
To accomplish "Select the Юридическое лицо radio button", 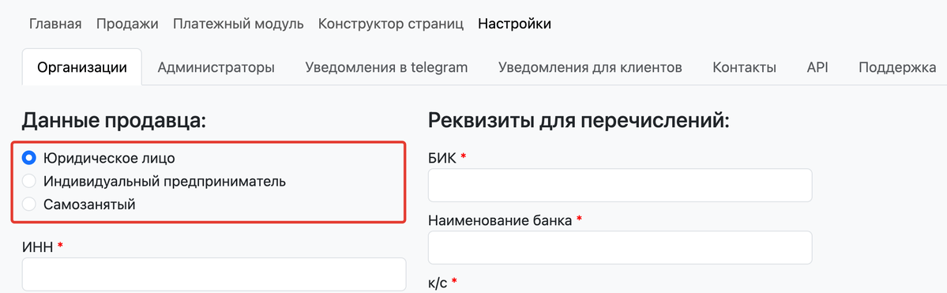I will tap(29, 158).
